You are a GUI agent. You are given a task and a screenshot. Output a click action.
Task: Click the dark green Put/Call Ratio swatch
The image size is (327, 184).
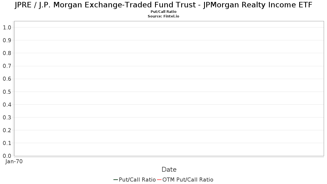click(x=116, y=180)
